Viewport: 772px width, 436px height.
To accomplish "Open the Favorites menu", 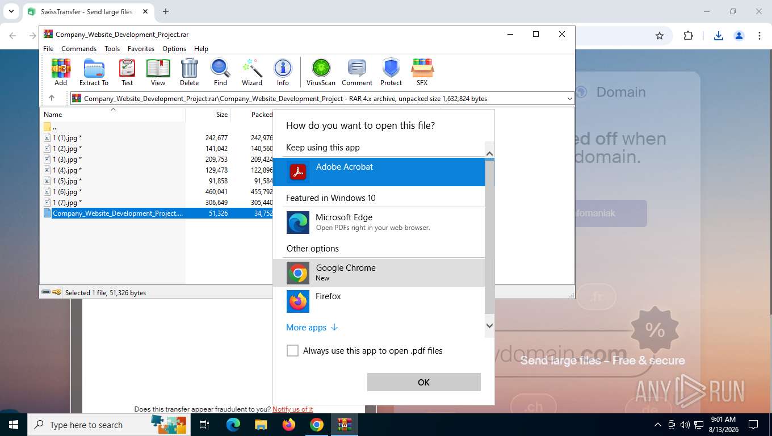I will [x=141, y=49].
